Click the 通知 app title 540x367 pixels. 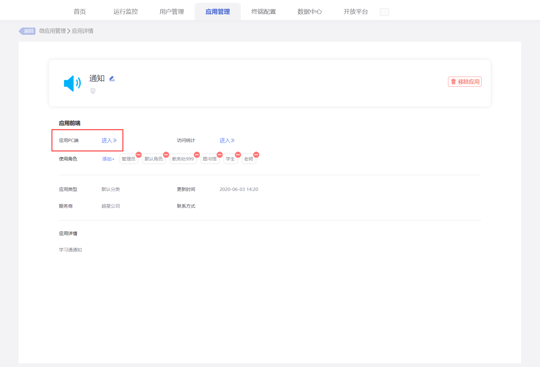(x=97, y=78)
